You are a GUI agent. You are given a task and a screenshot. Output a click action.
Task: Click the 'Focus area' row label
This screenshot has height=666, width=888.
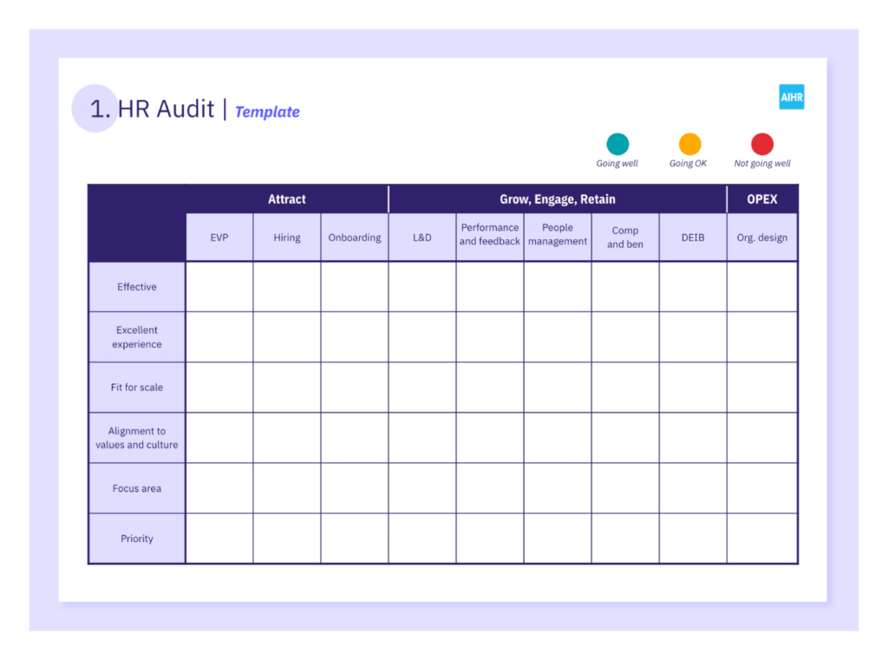coord(136,487)
